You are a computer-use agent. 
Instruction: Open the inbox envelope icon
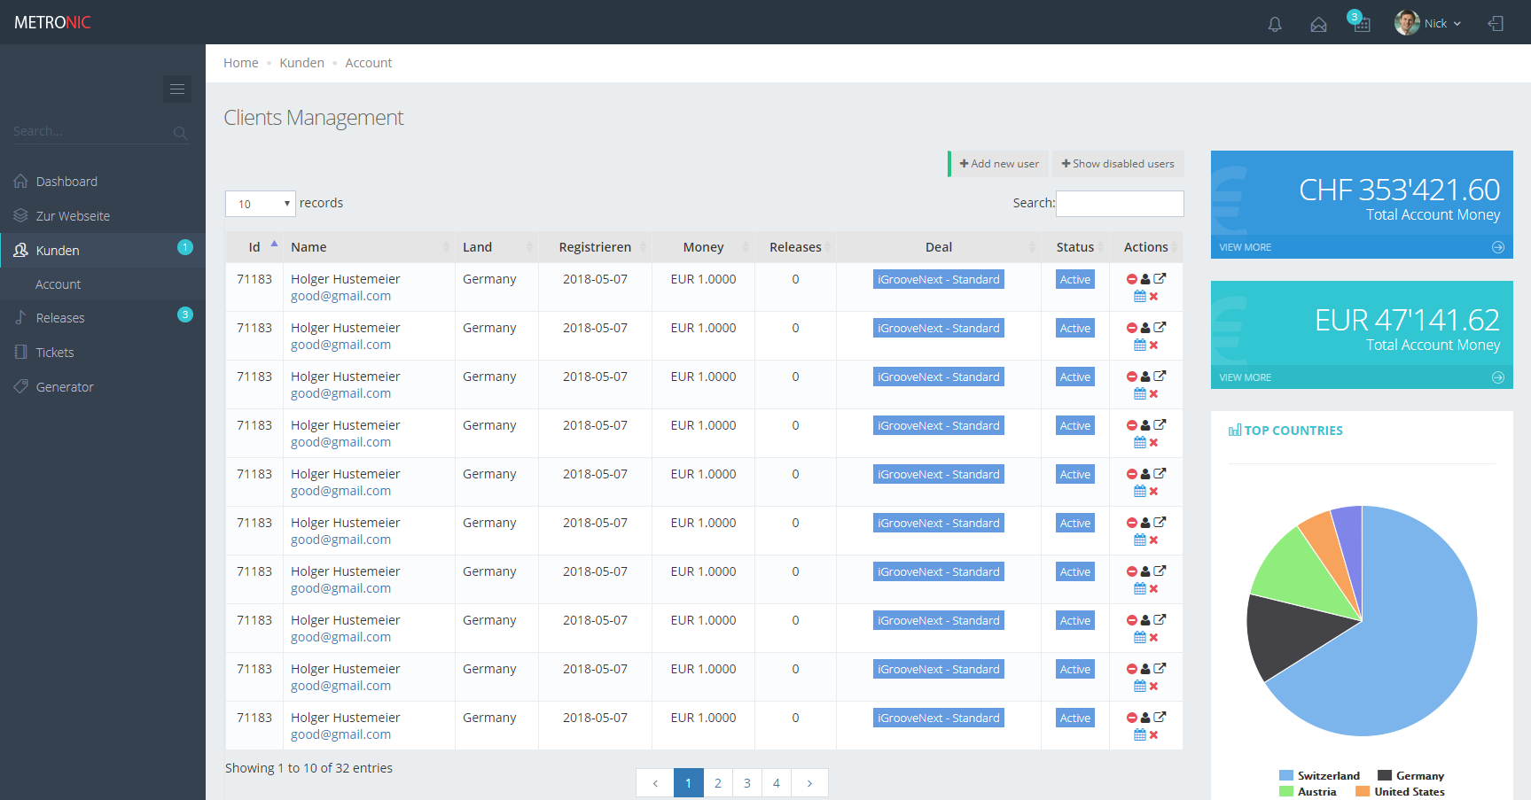pos(1318,24)
